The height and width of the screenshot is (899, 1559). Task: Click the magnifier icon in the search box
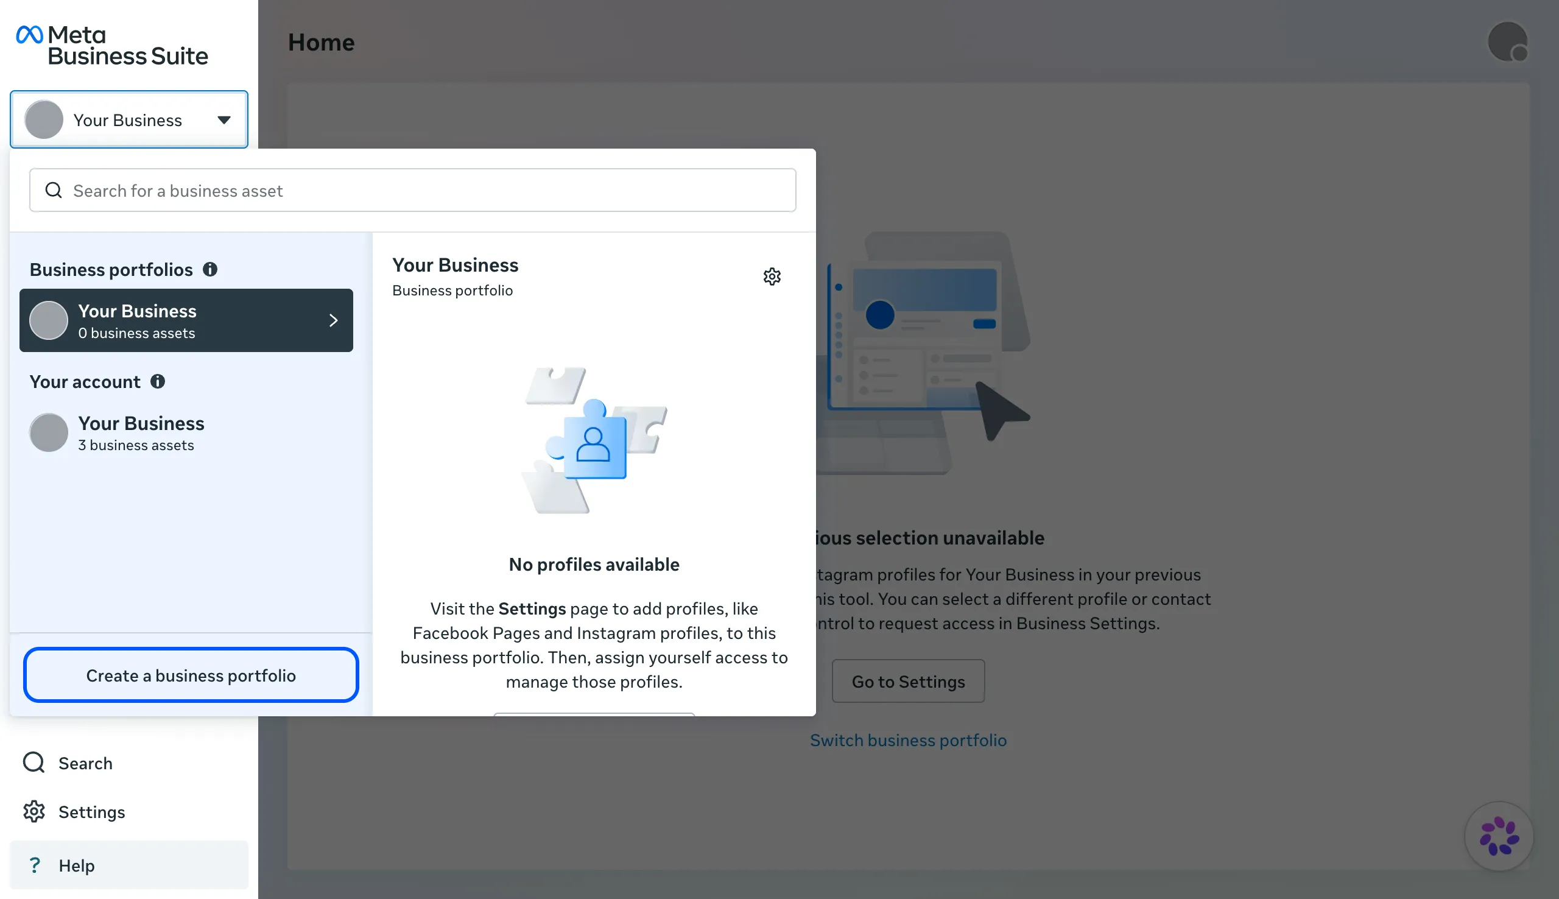tap(54, 190)
